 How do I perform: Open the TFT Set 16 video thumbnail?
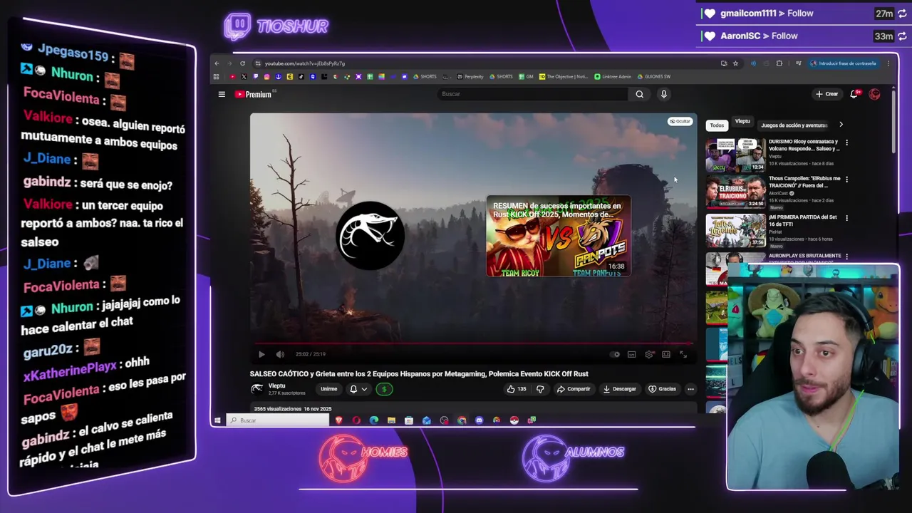(735, 231)
